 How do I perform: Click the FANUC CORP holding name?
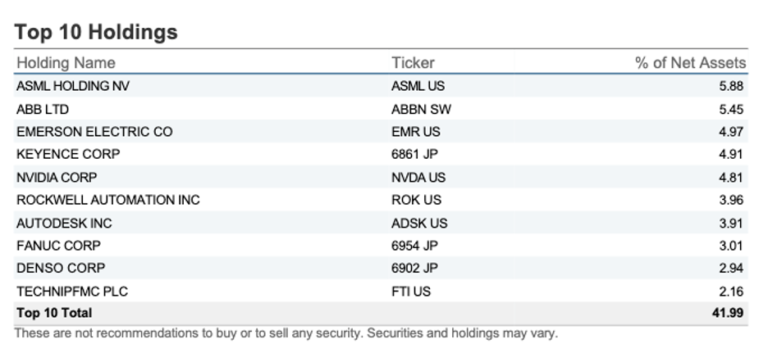point(58,245)
